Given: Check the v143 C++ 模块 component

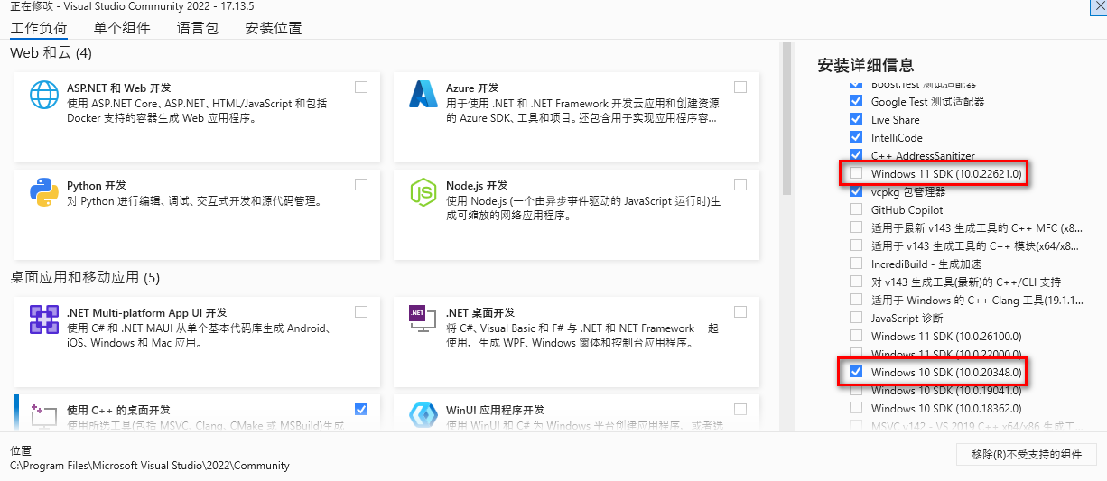Looking at the screenshot, I should tap(856, 245).
